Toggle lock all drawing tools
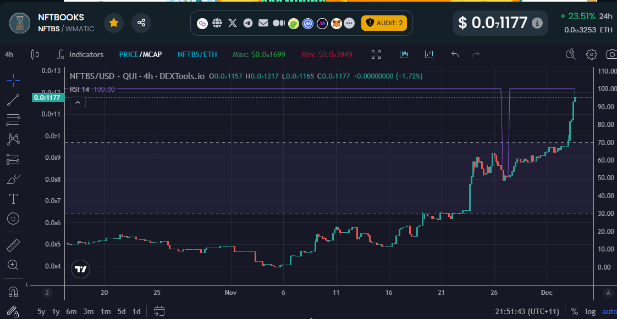Viewport: 617px width, 319px height. click(x=13, y=311)
